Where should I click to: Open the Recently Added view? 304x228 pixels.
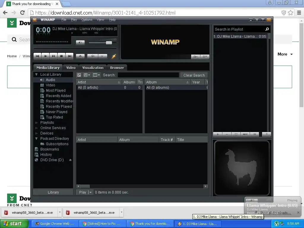(x=58, y=96)
